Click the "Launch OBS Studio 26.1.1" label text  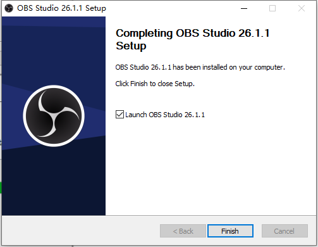pyautogui.click(x=165, y=115)
